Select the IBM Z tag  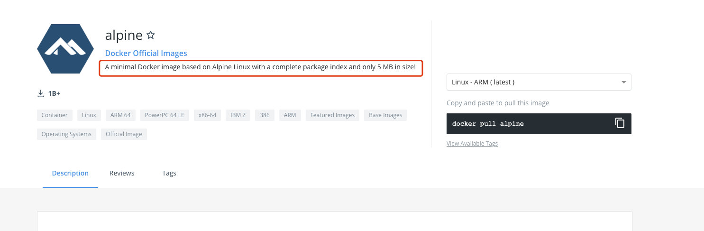238,115
